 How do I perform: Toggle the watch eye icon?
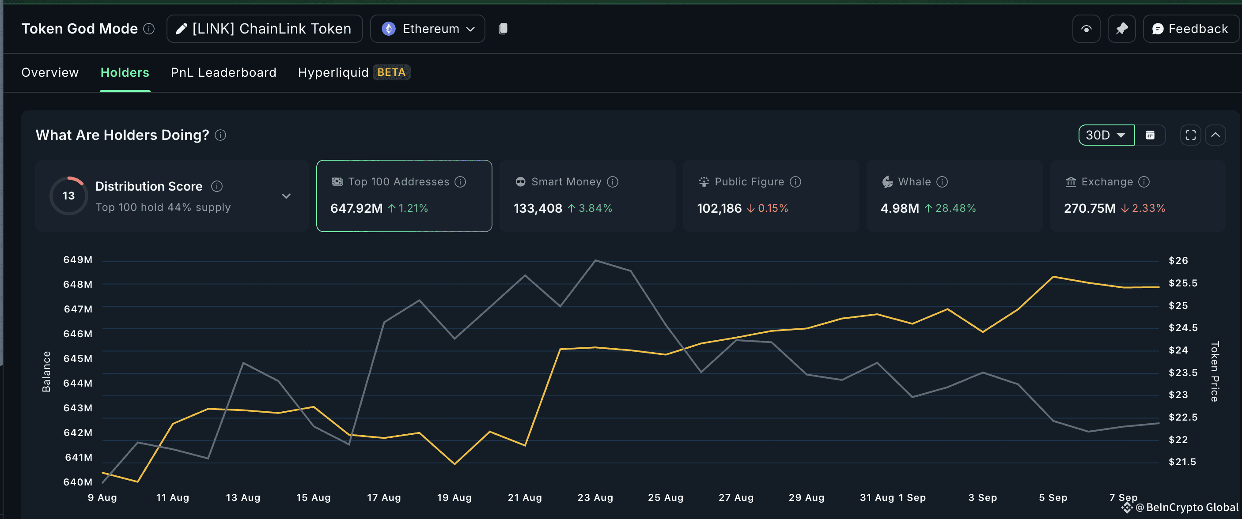coord(1086,29)
